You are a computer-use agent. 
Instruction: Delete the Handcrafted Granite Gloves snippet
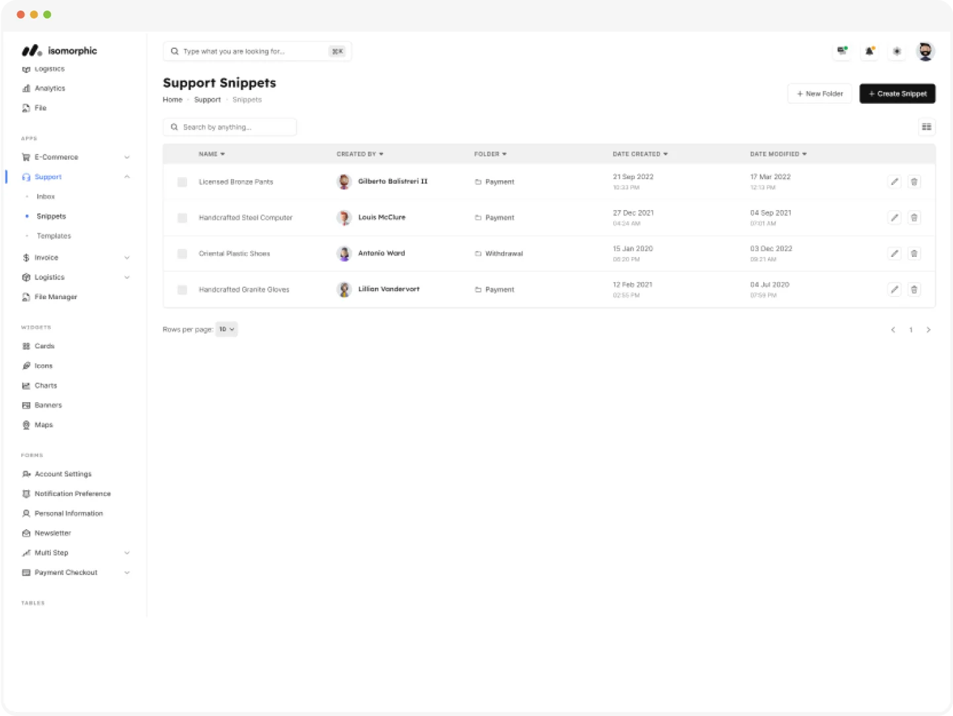click(x=914, y=289)
